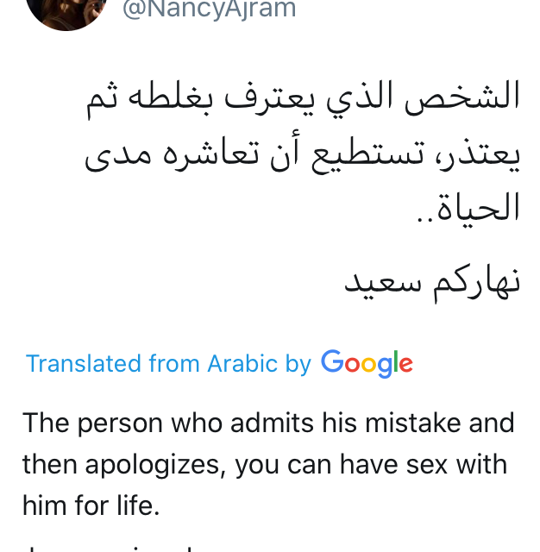This screenshot has width=540, height=552.
Task: Click the Google logo
Action: pos(367,364)
